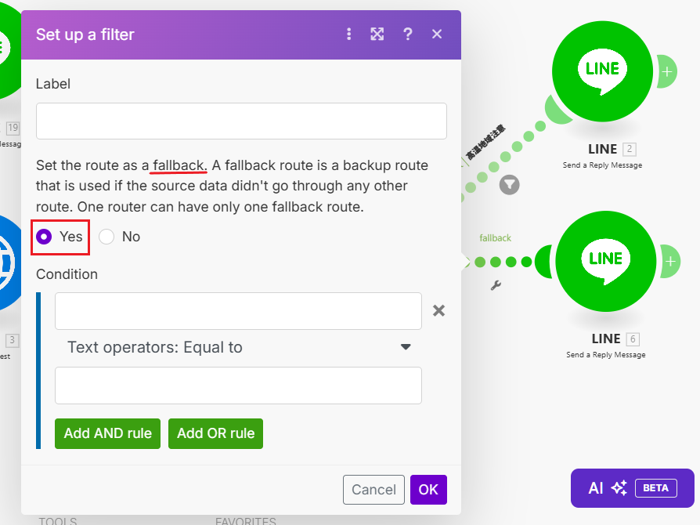700x525 pixels.
Task: Open the AI BETA assistant
Action: point(632,488)
